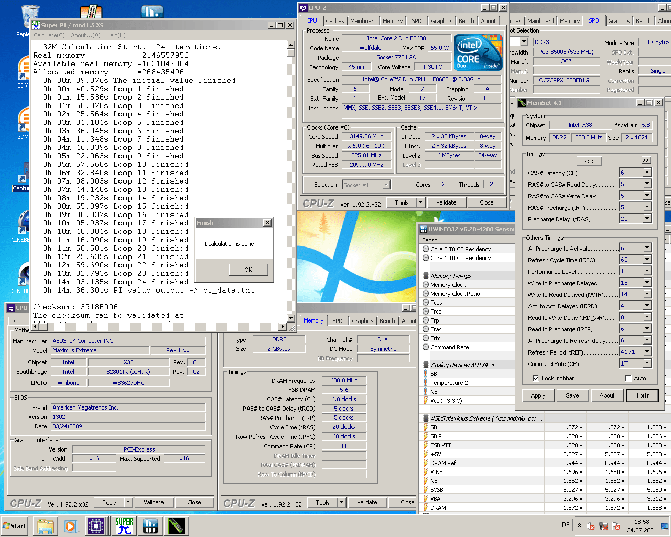Click the bolt icon for FSB VTT
Image resolution: width=671 pixels, height=537 pixels.
(426, 445)
